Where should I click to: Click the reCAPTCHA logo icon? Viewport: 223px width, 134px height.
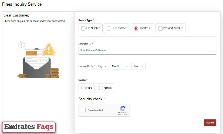coord(123,109)
